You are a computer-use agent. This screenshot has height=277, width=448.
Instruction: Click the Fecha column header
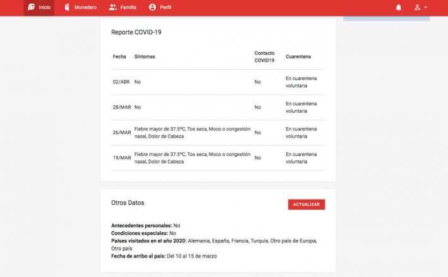point(119,57)
